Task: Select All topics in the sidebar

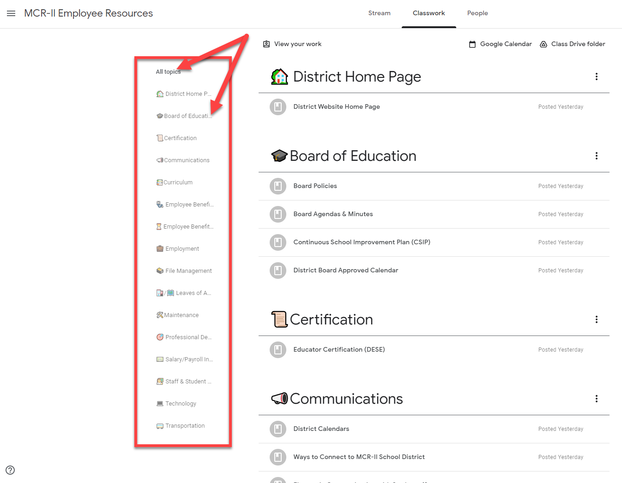Action: [168, 71]
